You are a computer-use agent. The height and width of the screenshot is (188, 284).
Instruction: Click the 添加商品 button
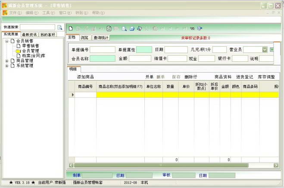pos(85,77)
